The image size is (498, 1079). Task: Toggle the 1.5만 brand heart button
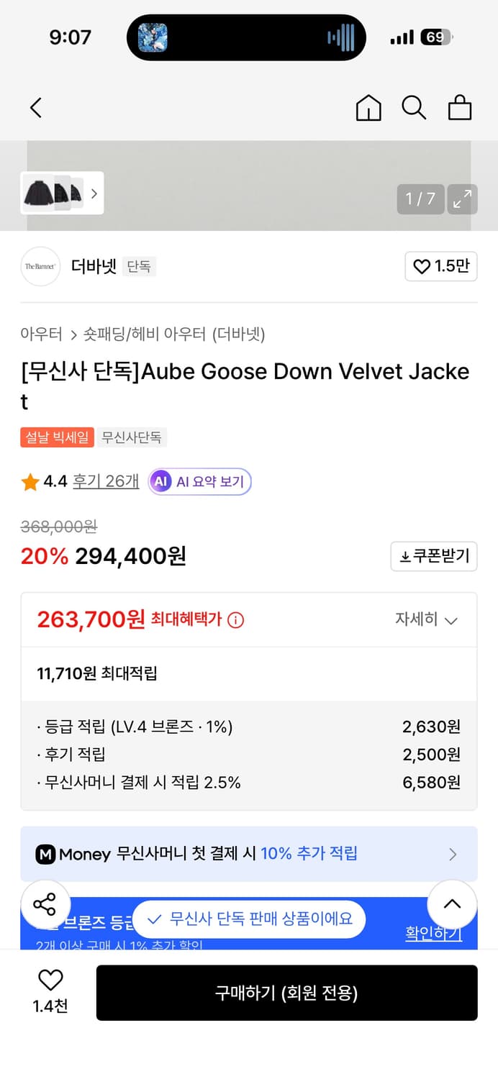441,266
